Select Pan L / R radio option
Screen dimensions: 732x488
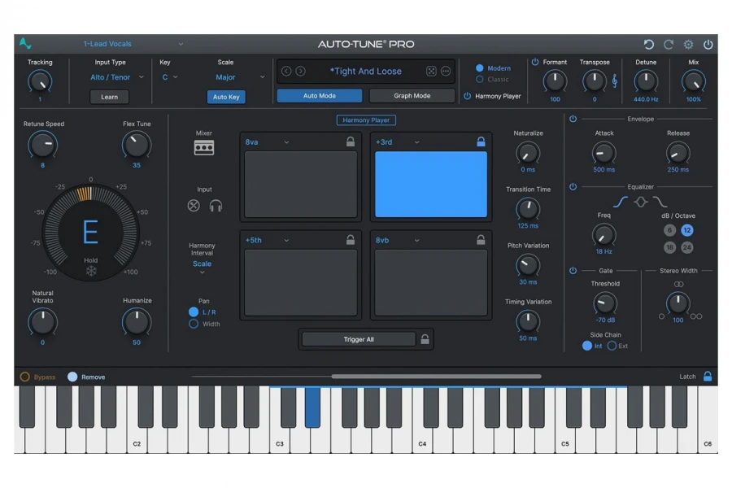(x=194, y=312)
